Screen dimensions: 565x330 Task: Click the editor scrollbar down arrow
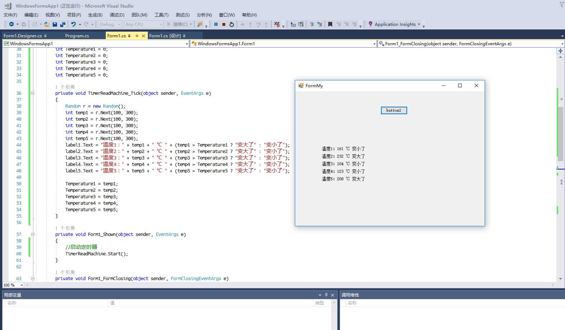point(560,279)
